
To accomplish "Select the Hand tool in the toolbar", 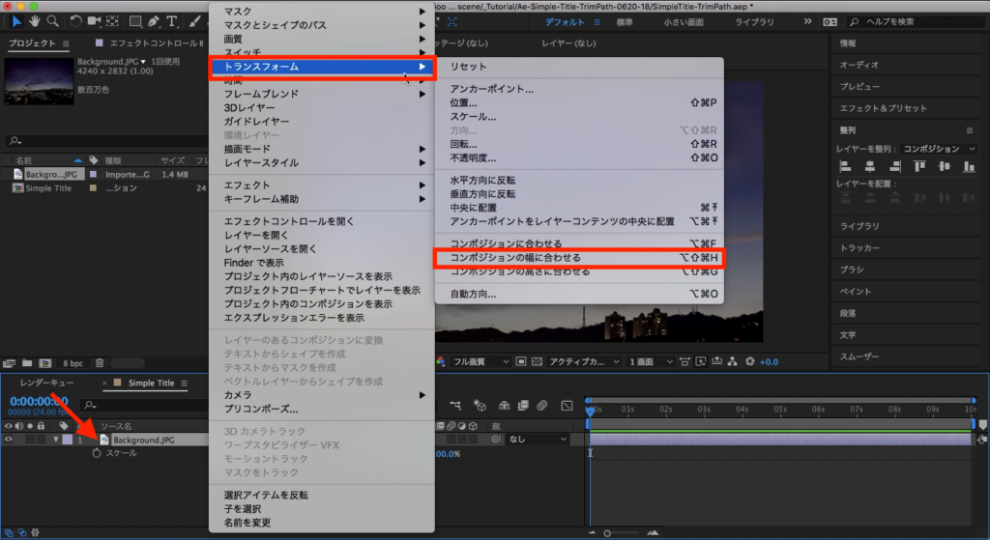I will coord(35,20).
